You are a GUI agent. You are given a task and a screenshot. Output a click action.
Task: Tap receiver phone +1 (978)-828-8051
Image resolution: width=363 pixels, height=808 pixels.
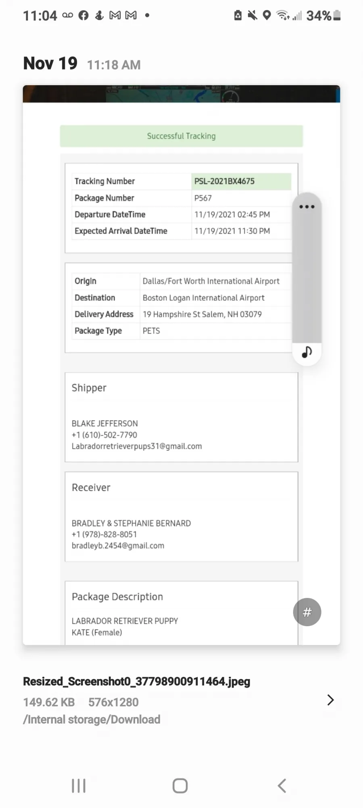(x=104, y=534)
